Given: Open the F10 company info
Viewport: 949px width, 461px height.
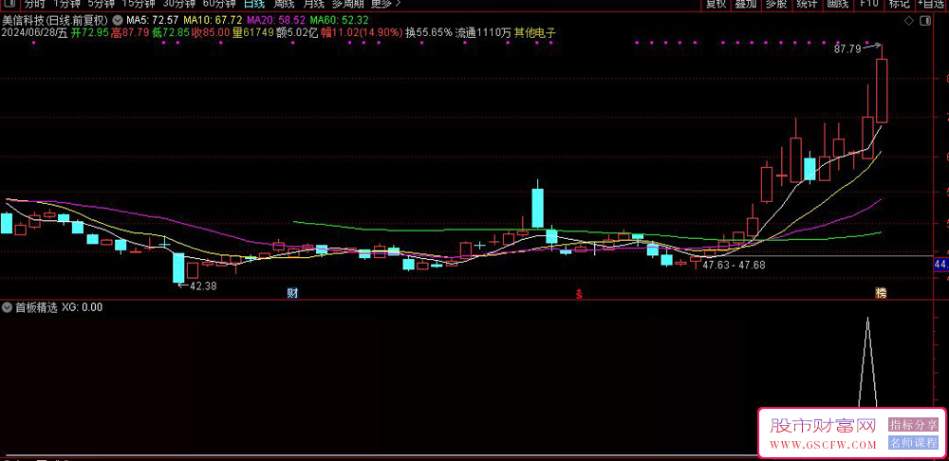Looking at the screenshot, I should pyautogui.click(x=869, y=4).
